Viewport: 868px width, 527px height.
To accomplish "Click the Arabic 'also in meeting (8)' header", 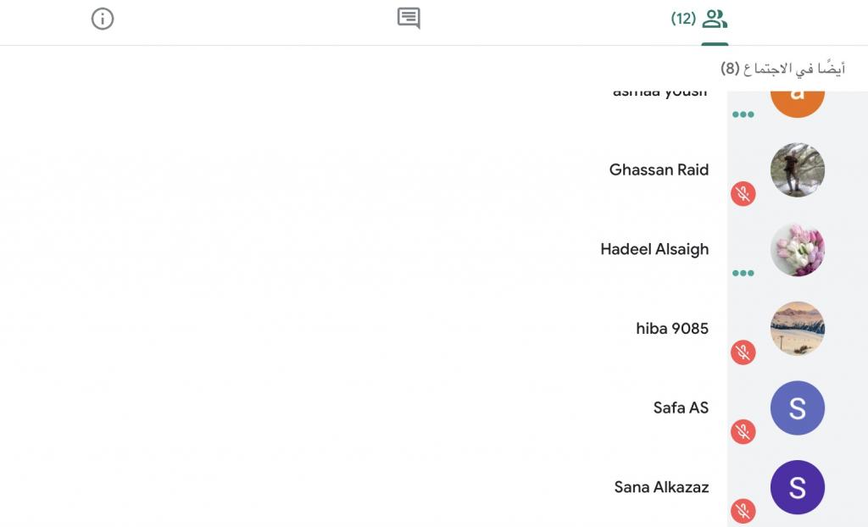I will pyautogui.click(x=782, y=69).
